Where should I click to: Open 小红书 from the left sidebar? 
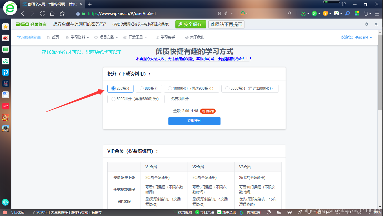pyautogui.click(x=6, y=106)
